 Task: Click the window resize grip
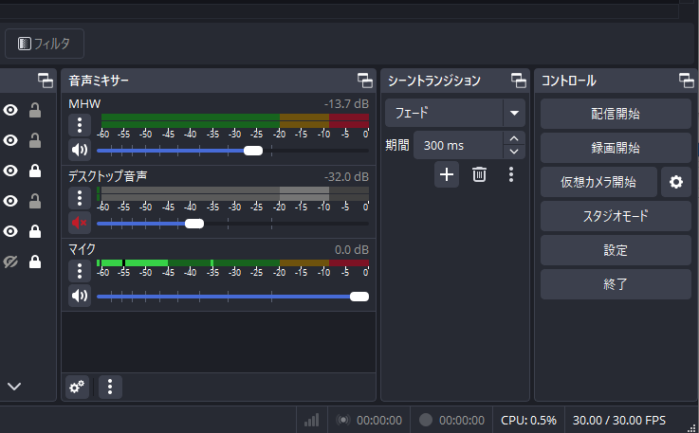[x=691, y=427]
